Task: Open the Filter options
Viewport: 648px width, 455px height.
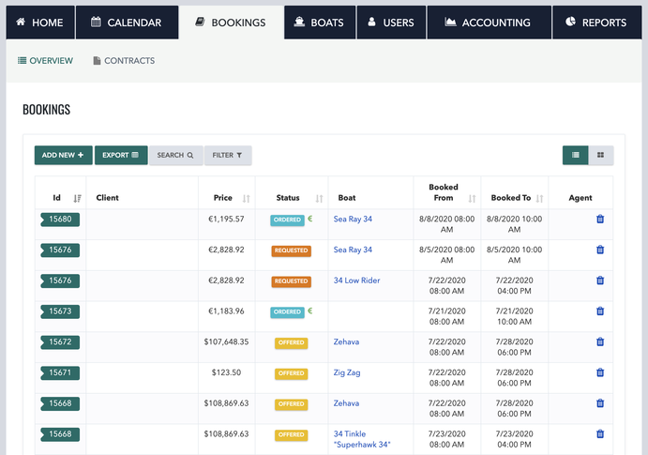Action: [x=227, y=155]
